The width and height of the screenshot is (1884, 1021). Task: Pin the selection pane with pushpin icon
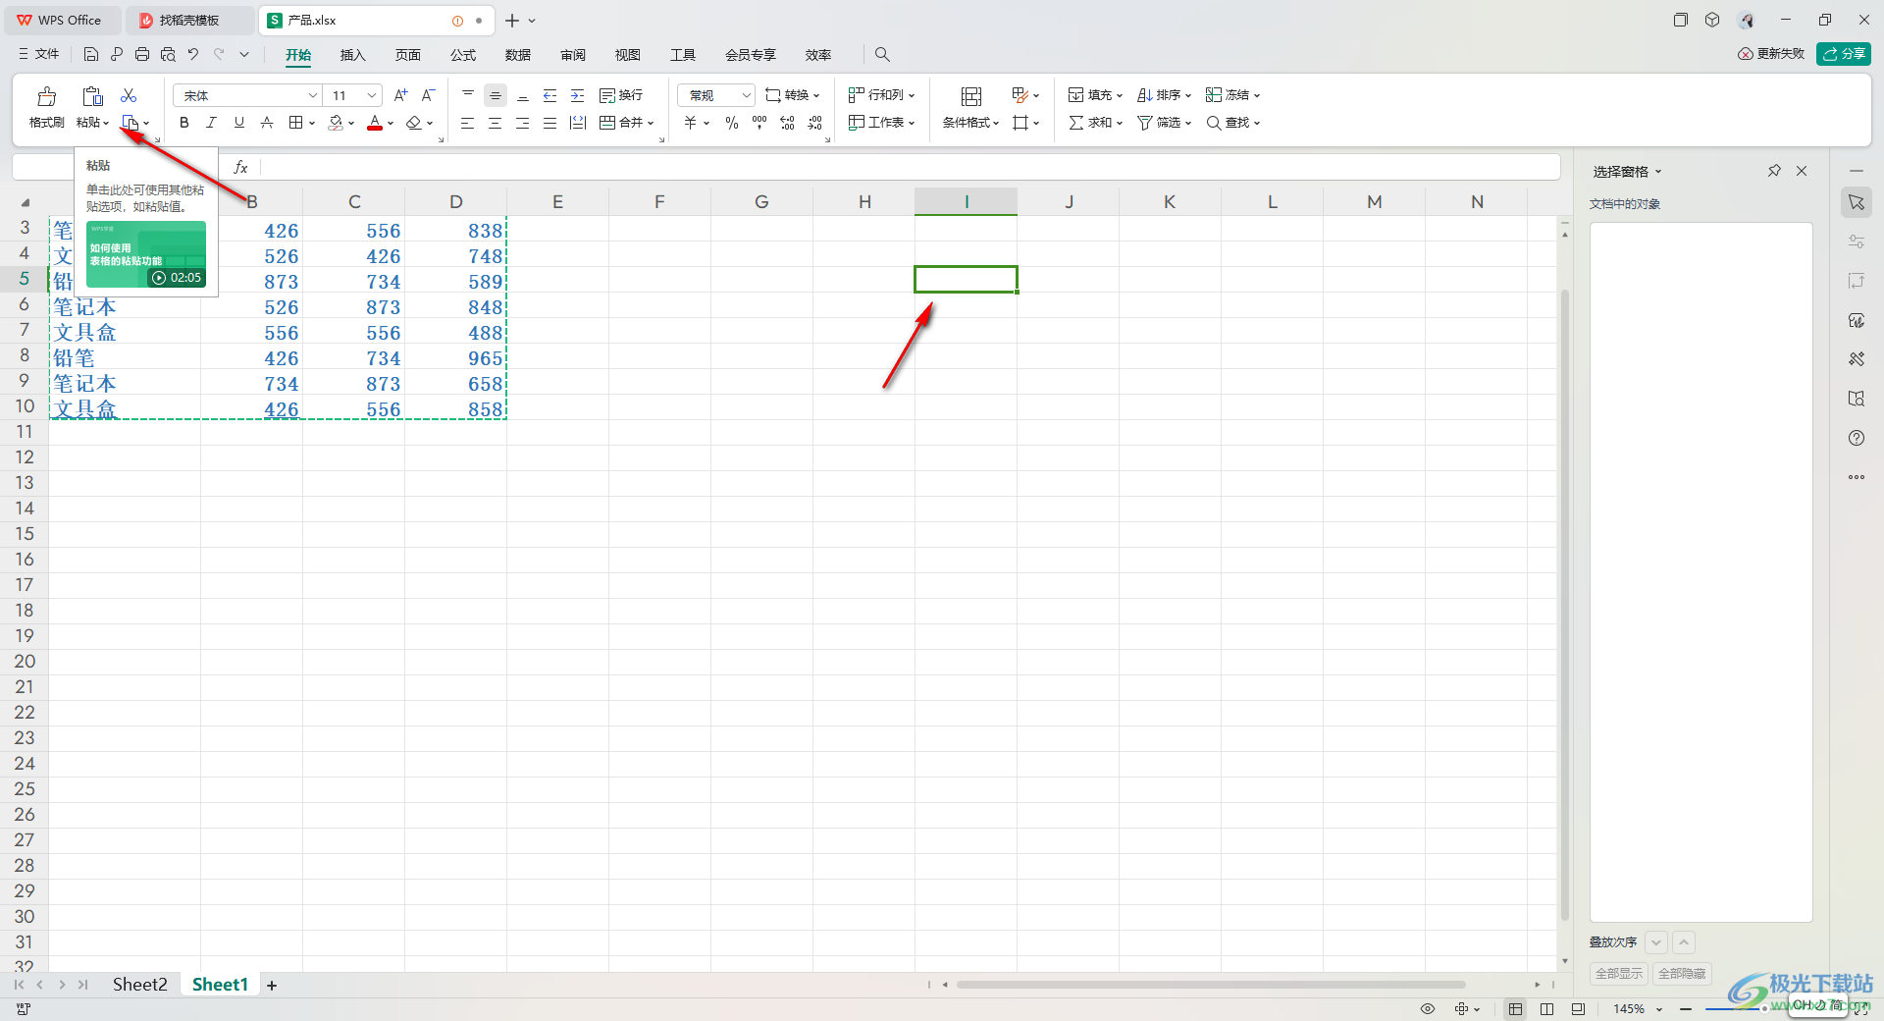point(1774,171)
